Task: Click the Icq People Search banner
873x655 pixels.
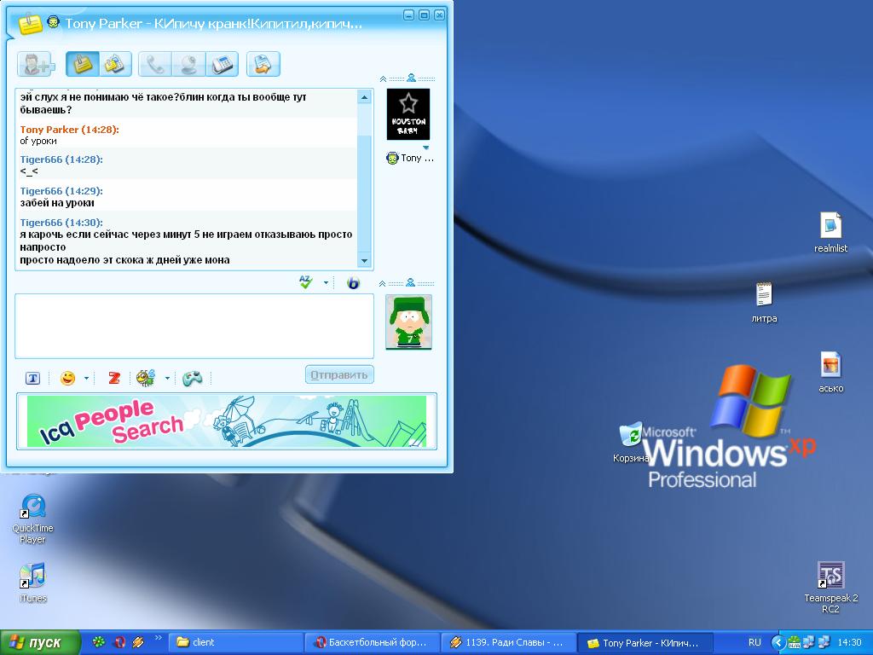Action: click(x=227, y=421)
